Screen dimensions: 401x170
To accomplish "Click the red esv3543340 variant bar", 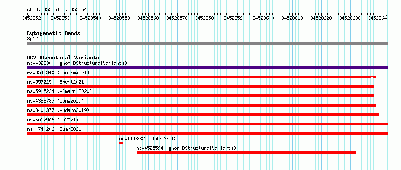I will (201, 77).
